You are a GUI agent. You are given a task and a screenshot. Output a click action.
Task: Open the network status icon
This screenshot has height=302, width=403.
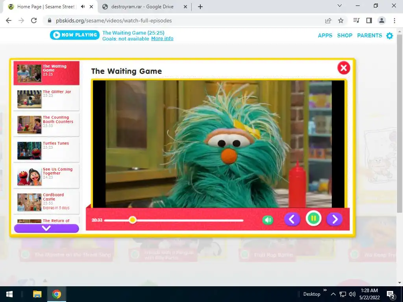pos(343,294)
